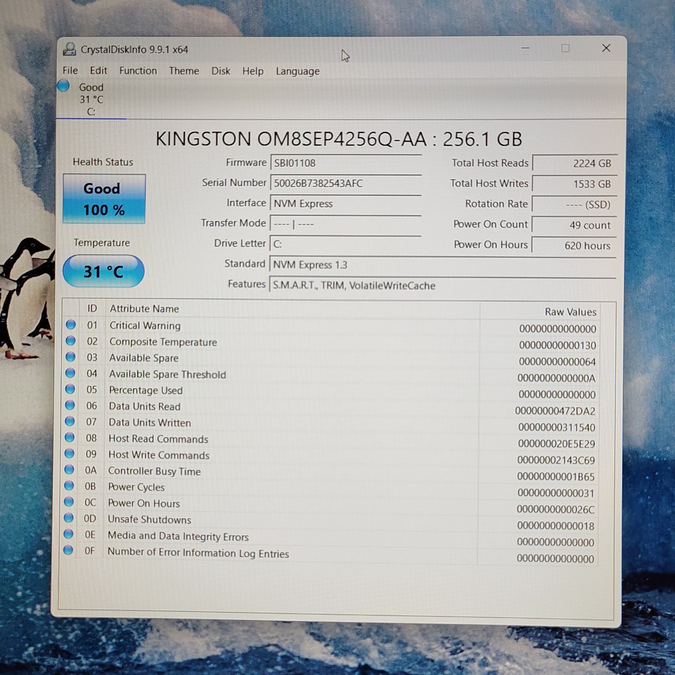Select the C: drive tab showing Good 31 °C
The height and width of the screenshot is (675, 675).
91,99
